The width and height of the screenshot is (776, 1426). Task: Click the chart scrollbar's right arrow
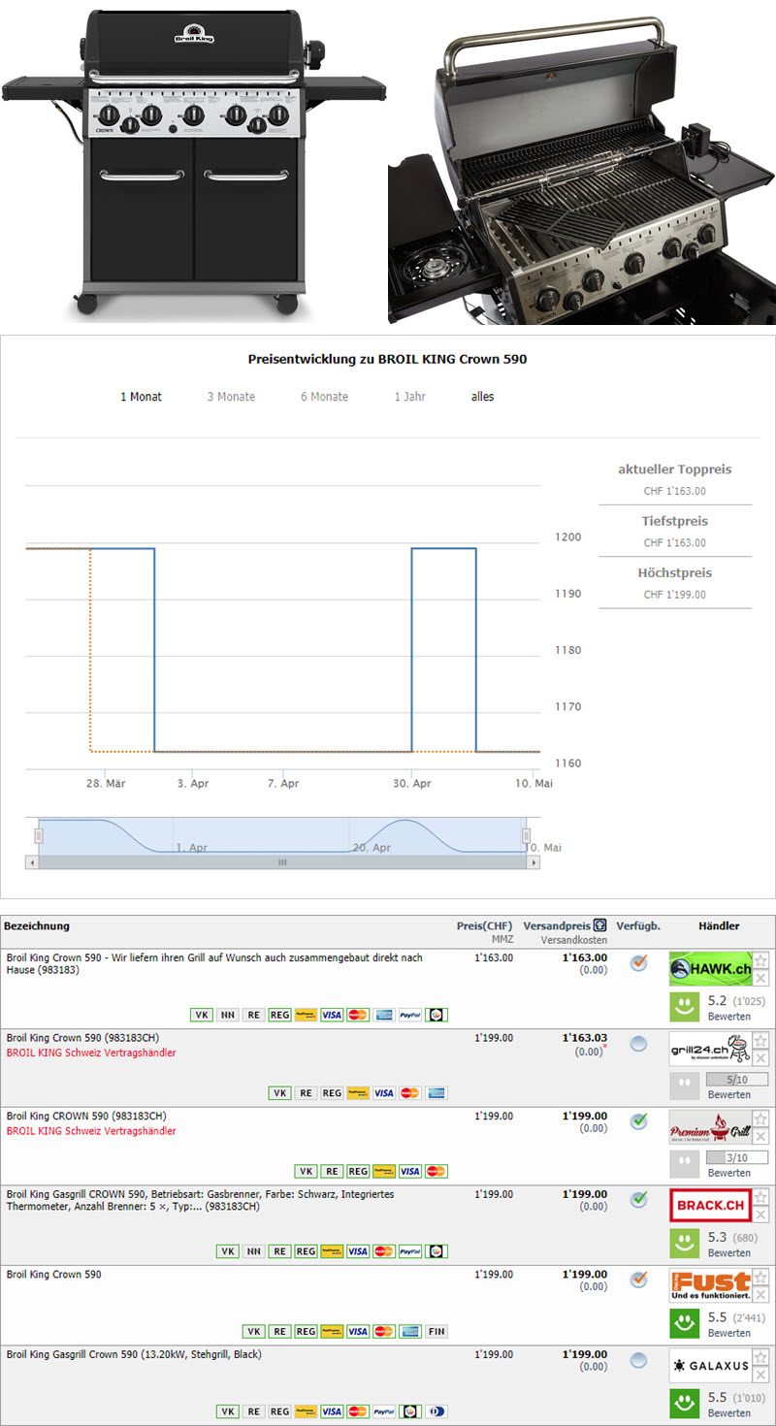534,861
